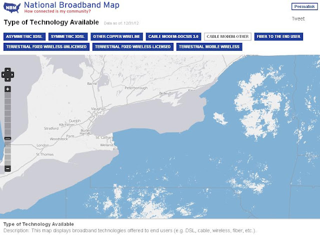The width and height of the screenshot is (320, 235).
Task: Toggle Asymmetric xDSL layer
Action: 24,36
